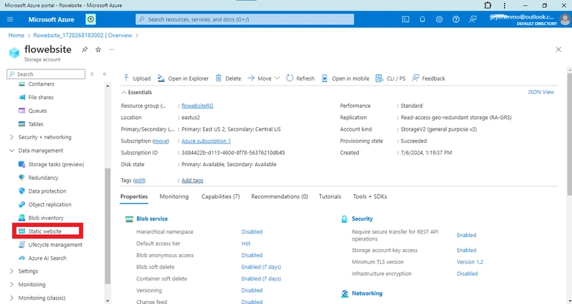The width and height of the screenshot is (572, 304).
Task: Open Azure subscription 1 link
Action: pyautogui.click(x=206, y=141)
